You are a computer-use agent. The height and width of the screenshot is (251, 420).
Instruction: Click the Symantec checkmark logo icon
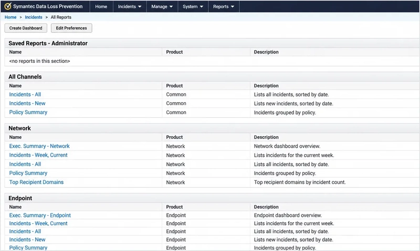(8, 6)
